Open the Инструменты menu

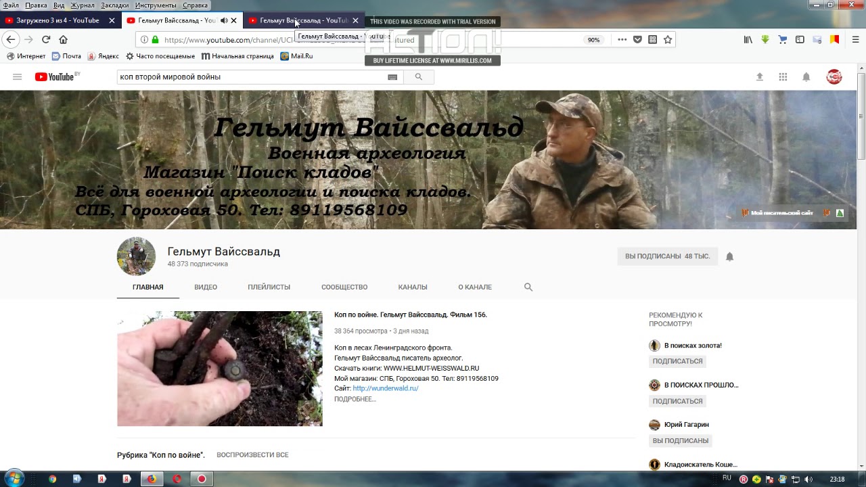[156, 5]
